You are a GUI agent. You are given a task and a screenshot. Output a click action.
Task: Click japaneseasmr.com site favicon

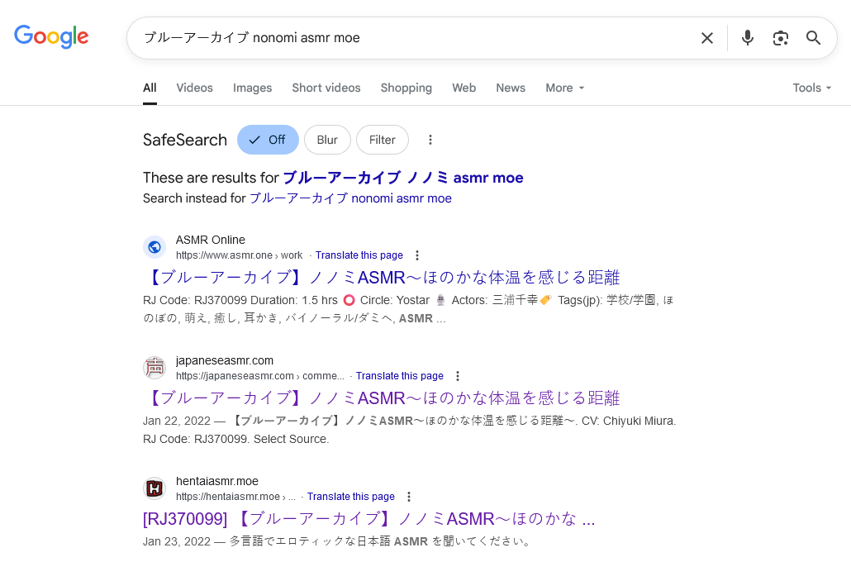[155, 368]
